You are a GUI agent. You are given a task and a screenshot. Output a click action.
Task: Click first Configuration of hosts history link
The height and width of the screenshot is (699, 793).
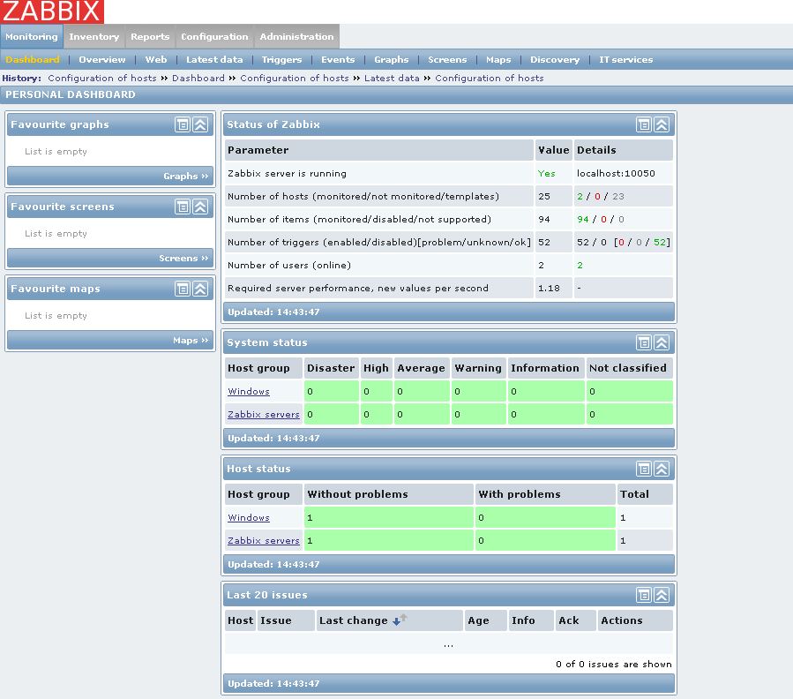click(102, 78)
